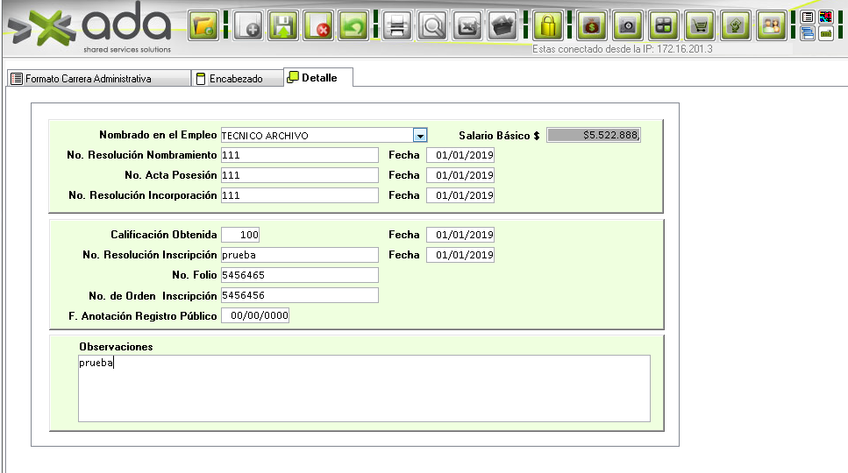The height and width of the screenshot is (473, 848).
Task: Print using the printer toolbar icon
Action: 397,25
